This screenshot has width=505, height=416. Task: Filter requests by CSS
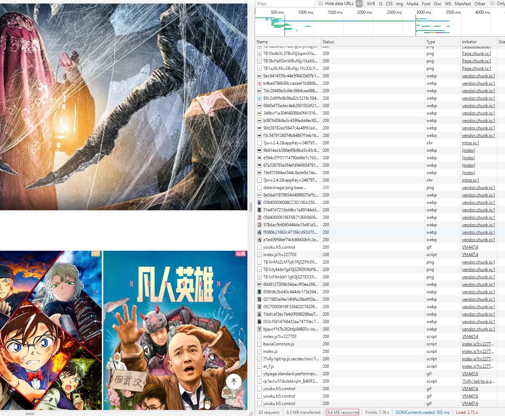point(389,4)
